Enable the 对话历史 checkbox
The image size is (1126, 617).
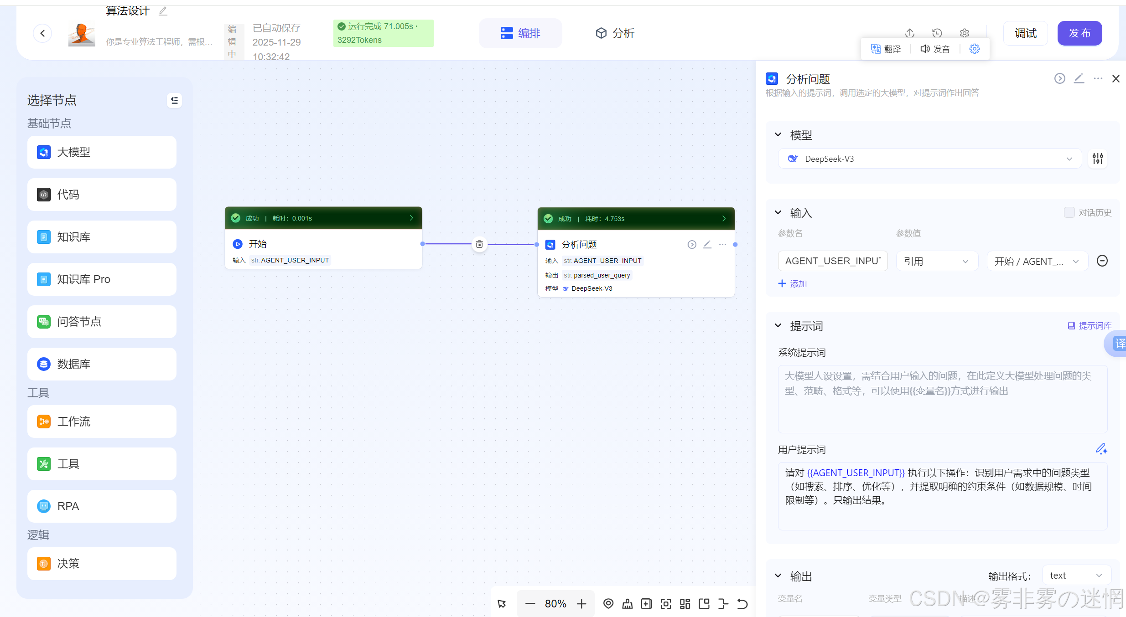point(1069,212)
